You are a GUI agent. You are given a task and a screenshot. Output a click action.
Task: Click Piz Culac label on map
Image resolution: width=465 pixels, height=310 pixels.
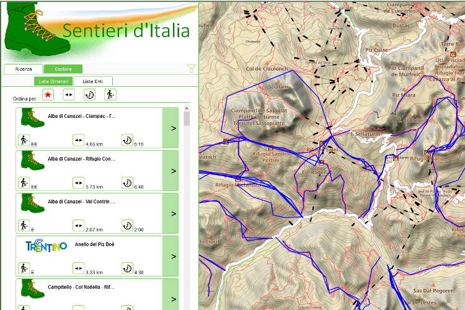[376, 50]
